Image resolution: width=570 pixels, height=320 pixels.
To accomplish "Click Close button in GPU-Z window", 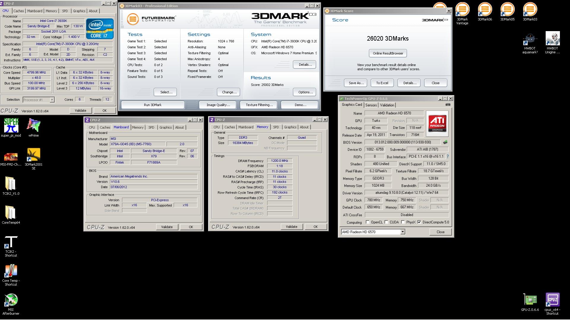I will [x=440, y=232].
